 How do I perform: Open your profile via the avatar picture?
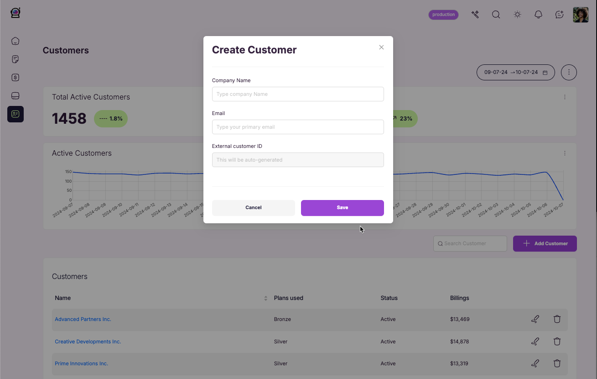pos(581,14)
